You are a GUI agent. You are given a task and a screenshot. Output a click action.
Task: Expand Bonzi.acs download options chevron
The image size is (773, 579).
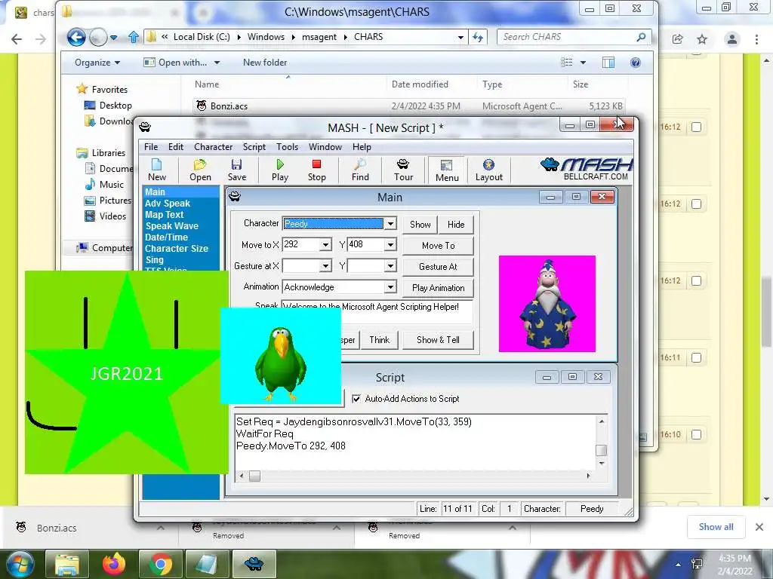[160, 528]
